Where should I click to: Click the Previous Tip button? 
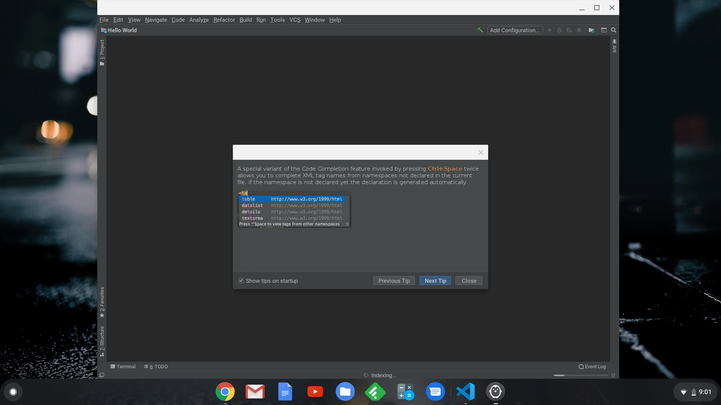(394, 280)
